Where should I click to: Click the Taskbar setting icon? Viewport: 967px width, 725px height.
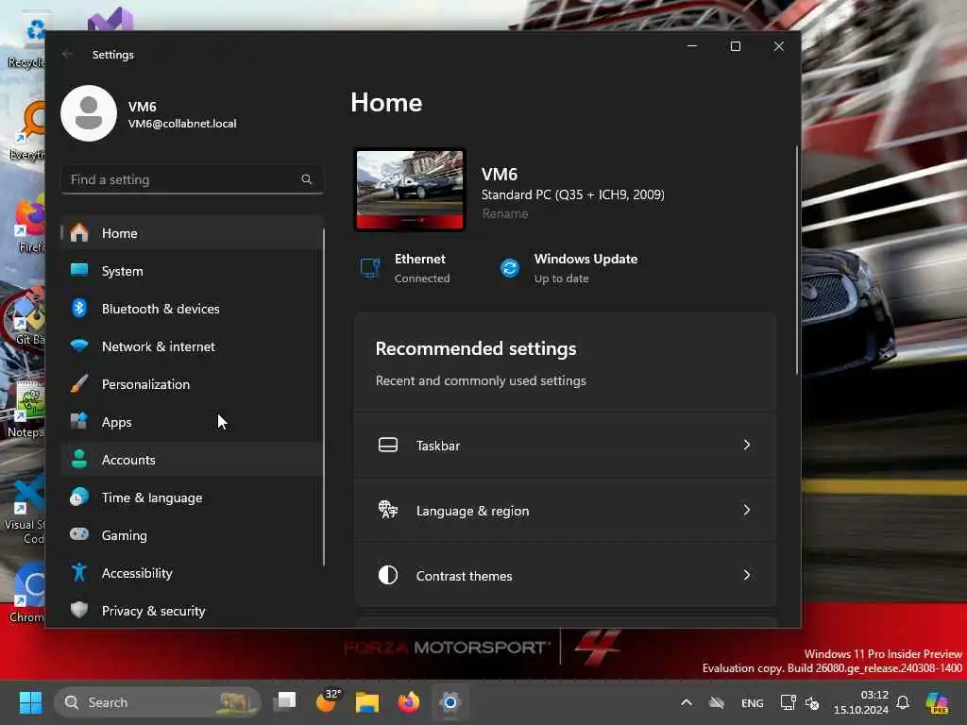388,446
